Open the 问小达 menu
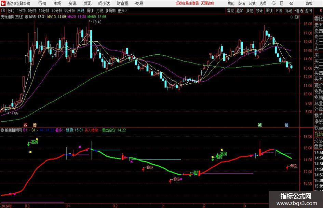This screenshot has height=208, width=323. (x=104, y=3)
